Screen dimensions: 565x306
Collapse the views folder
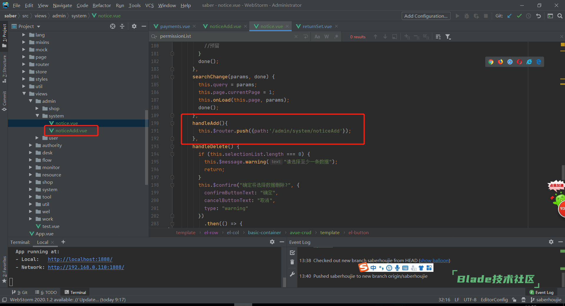pyautogui.click(x=24, y=94)
